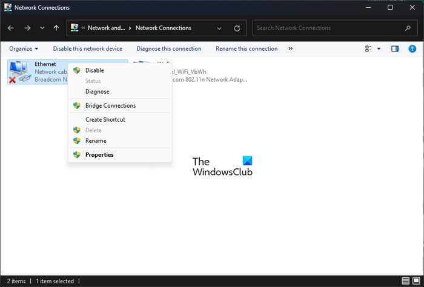Viewport: 424px width, 287px height.
Task: Click shield icon beside Bridge Connections
Action: tap(77, 106)
